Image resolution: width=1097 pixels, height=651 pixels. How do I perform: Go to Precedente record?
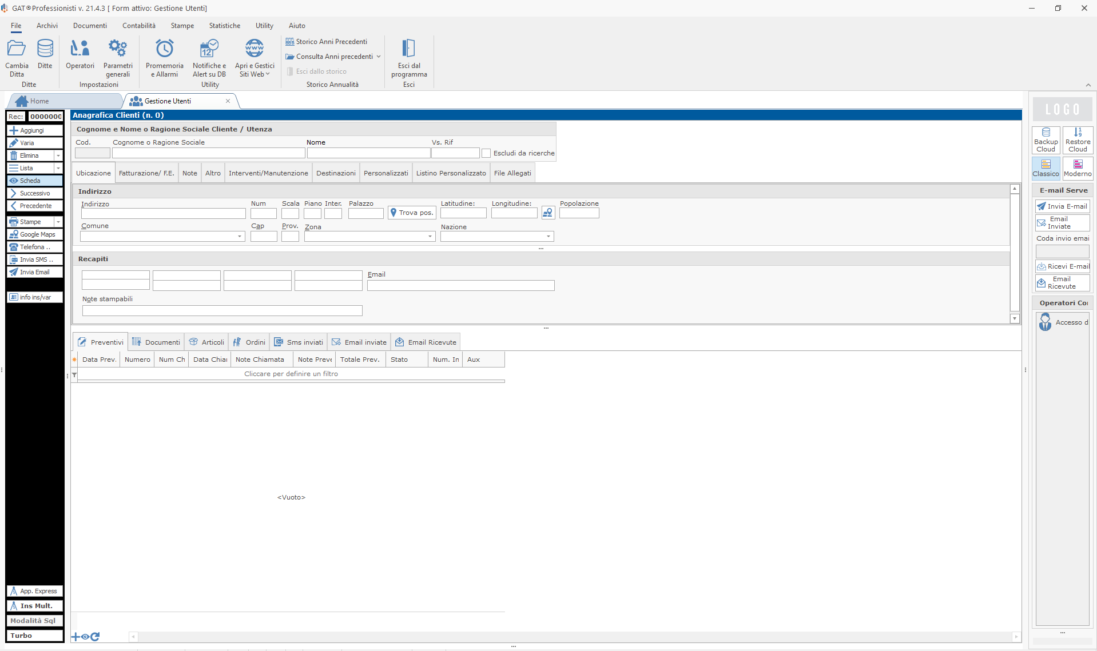coord(35,206)
